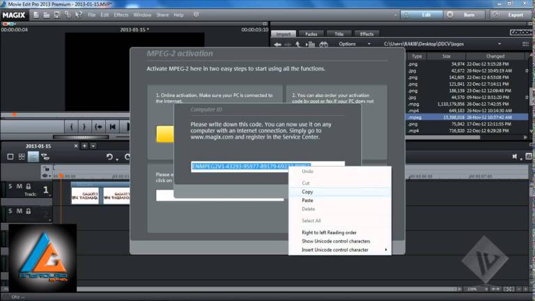
Task: Open Multicam mode icon
Action: [x=45, y=157]
